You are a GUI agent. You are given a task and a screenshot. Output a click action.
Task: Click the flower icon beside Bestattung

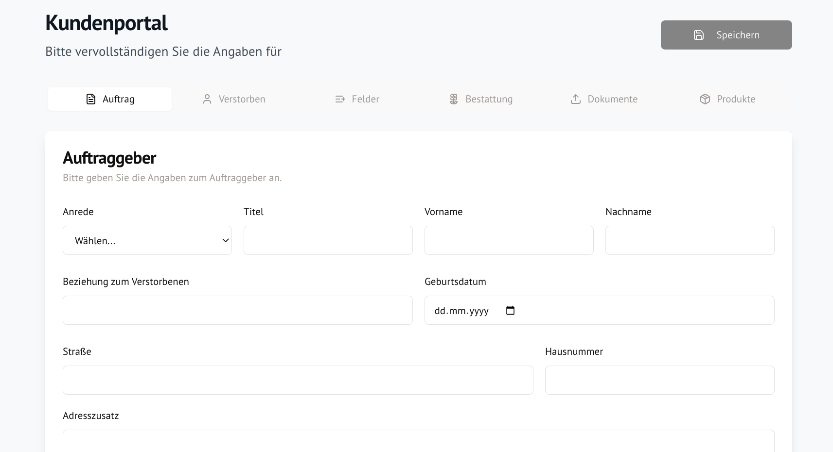coord(454,99)
